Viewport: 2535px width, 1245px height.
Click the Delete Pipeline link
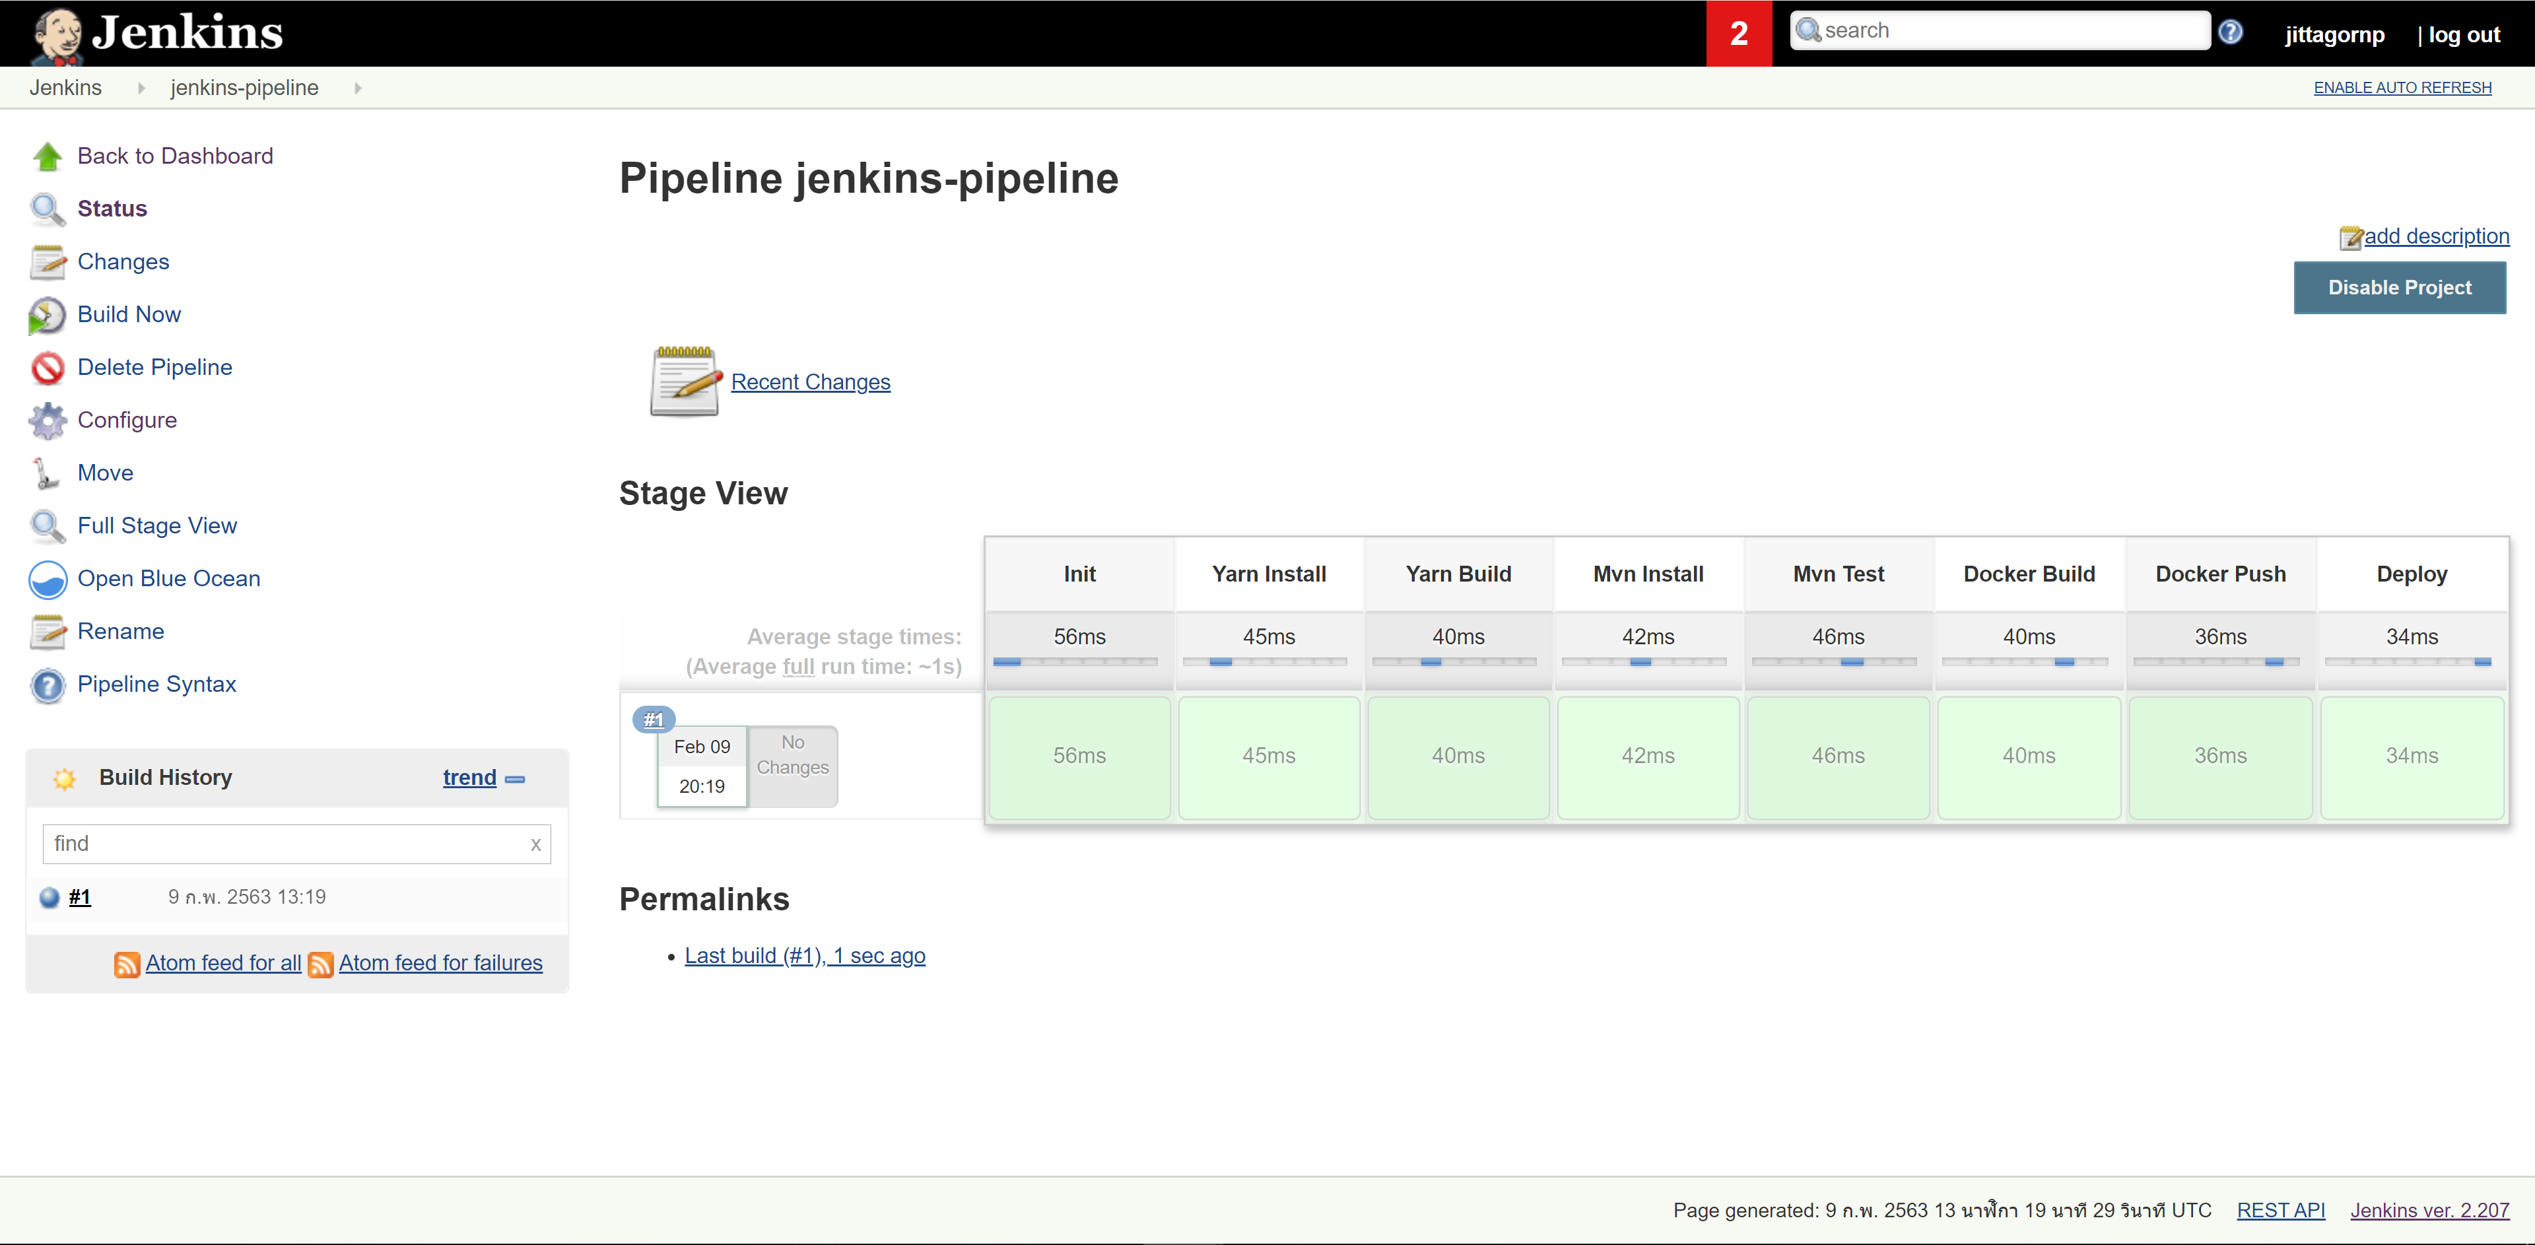(154, 368)
